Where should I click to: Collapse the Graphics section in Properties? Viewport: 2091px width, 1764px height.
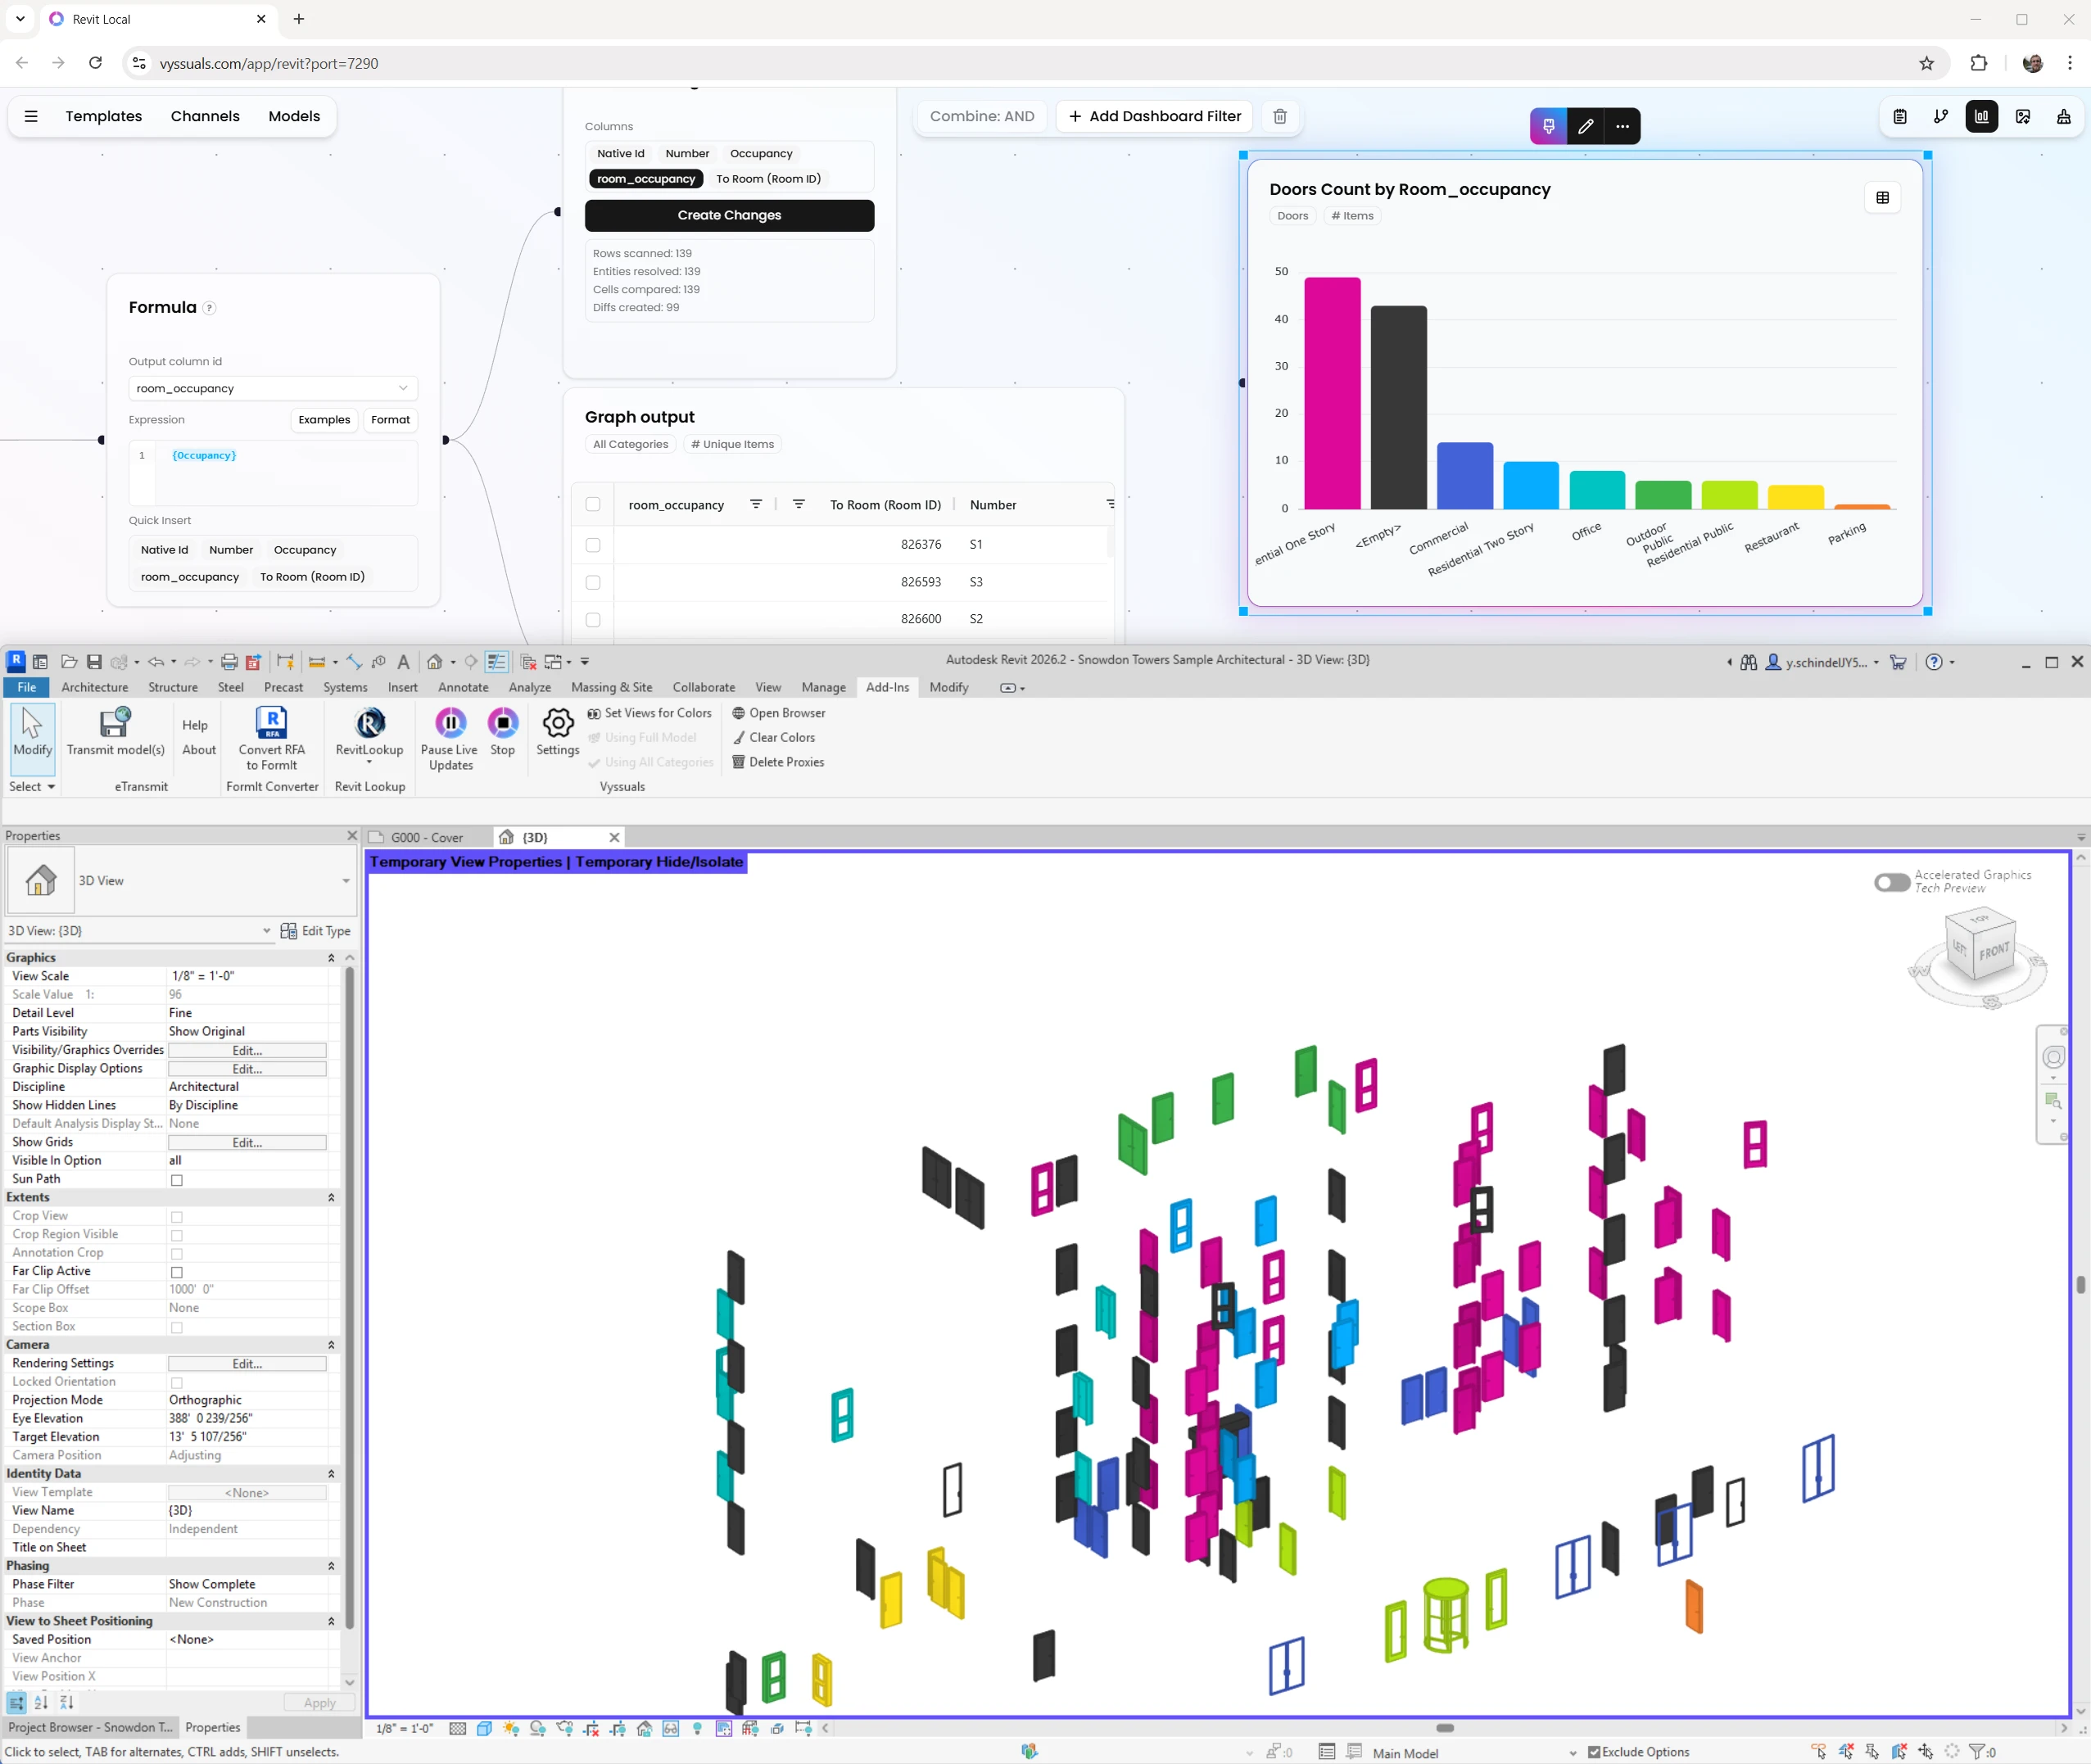(x=331, y=957)
